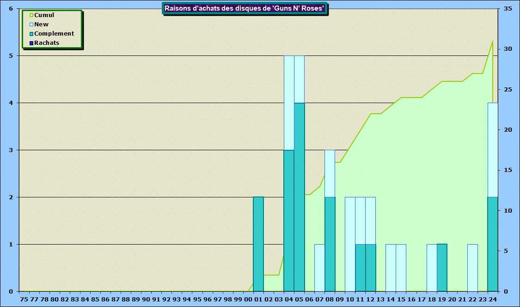520x307 pixels.
Task: Click the Rachats legend marker square
Action: (x=31, y=43)
